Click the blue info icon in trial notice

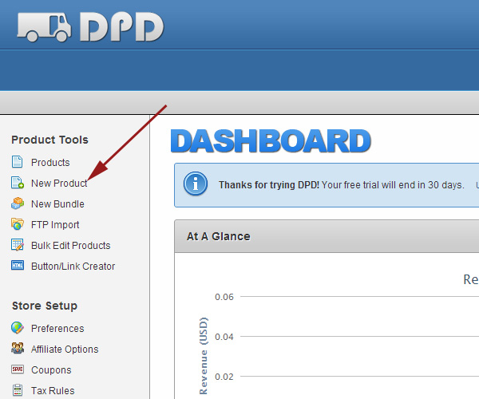point(196,184)
